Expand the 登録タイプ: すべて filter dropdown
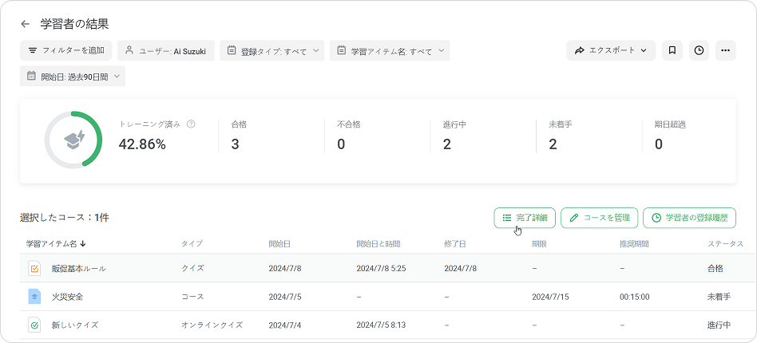This screenshot has width=757, height=343. pyautogui.click(x=271, y=51)
